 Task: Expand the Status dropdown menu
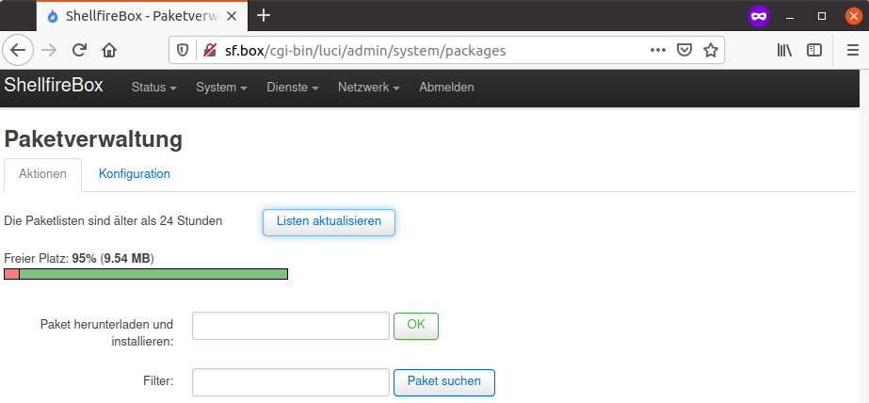[153, 88]
